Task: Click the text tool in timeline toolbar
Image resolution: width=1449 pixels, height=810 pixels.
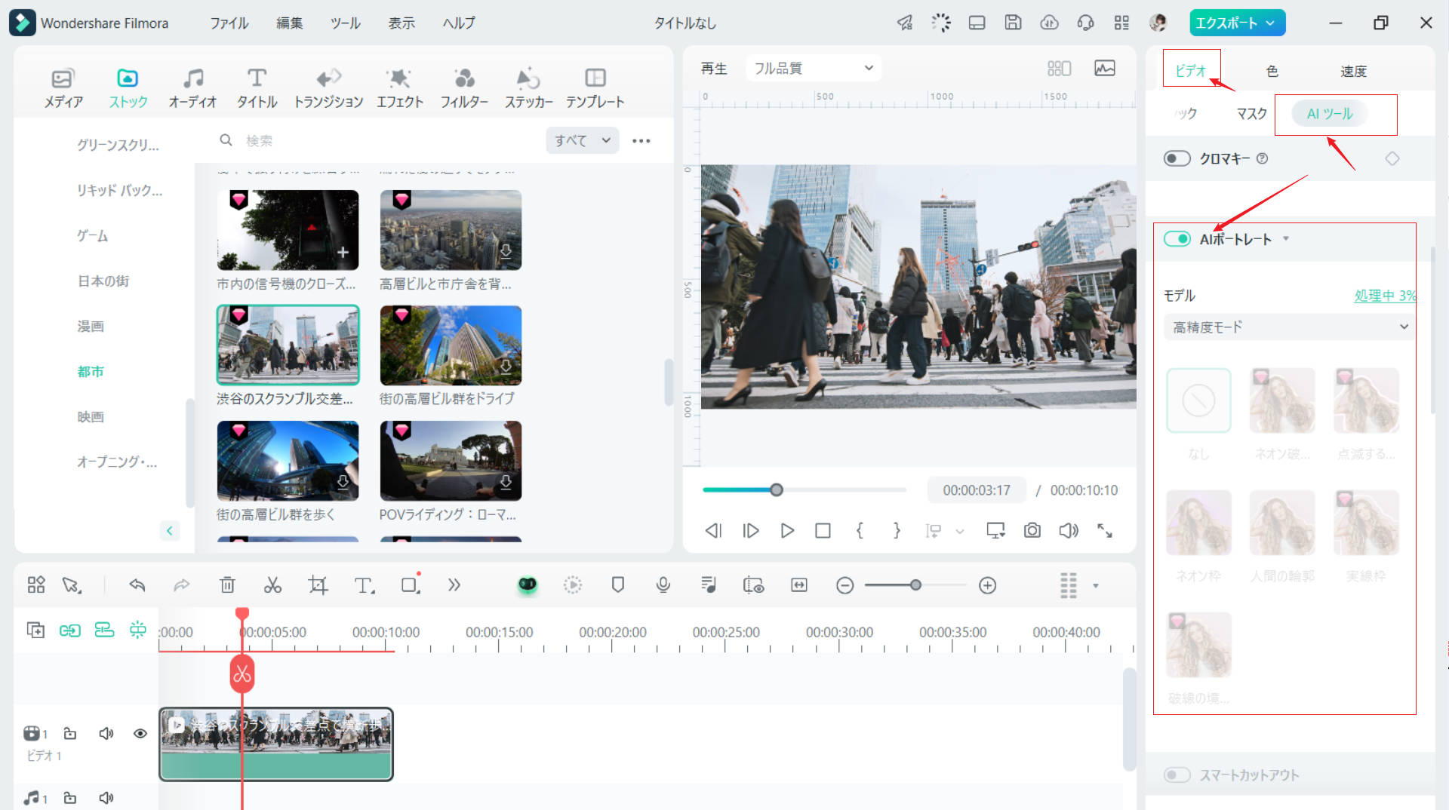Action: [364, 585]
